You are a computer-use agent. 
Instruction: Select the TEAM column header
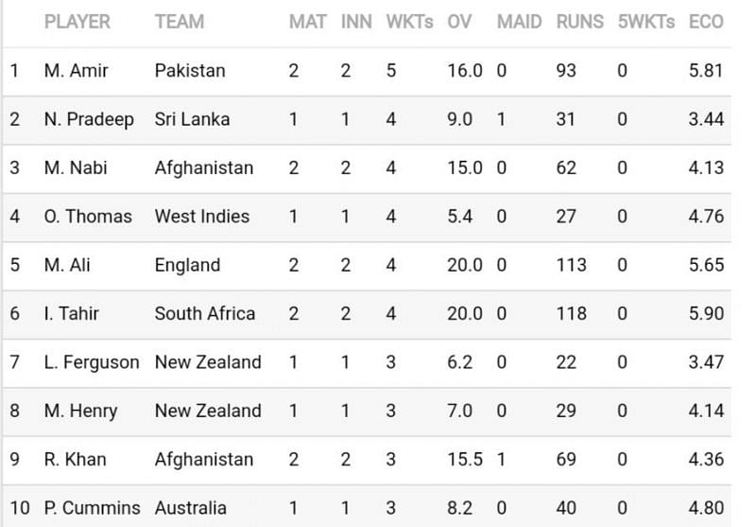(x=180, y=22)
